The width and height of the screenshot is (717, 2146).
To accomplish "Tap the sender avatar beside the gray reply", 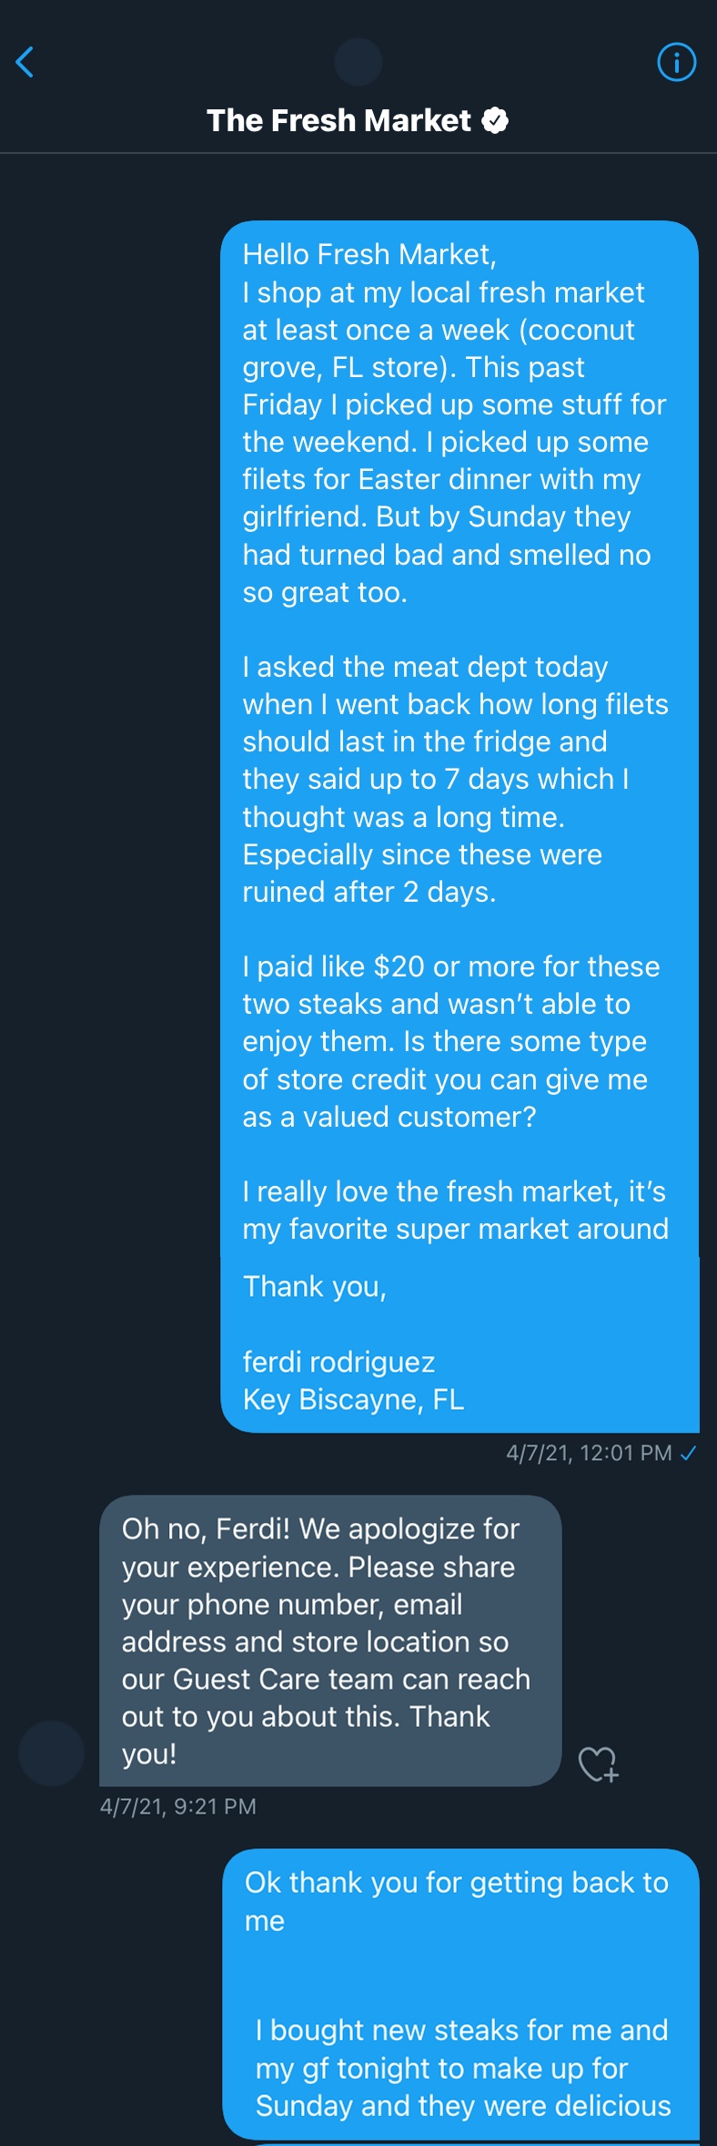I will 52,1753.
